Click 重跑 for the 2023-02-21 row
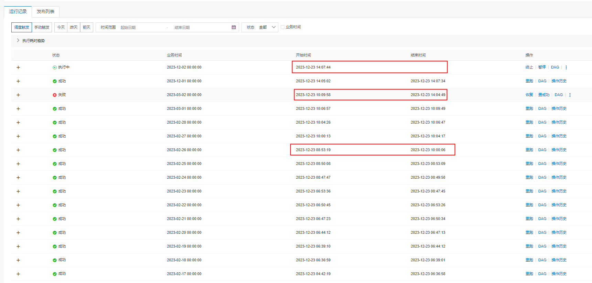This screenshot has width=592, height=283. (529, 219)
